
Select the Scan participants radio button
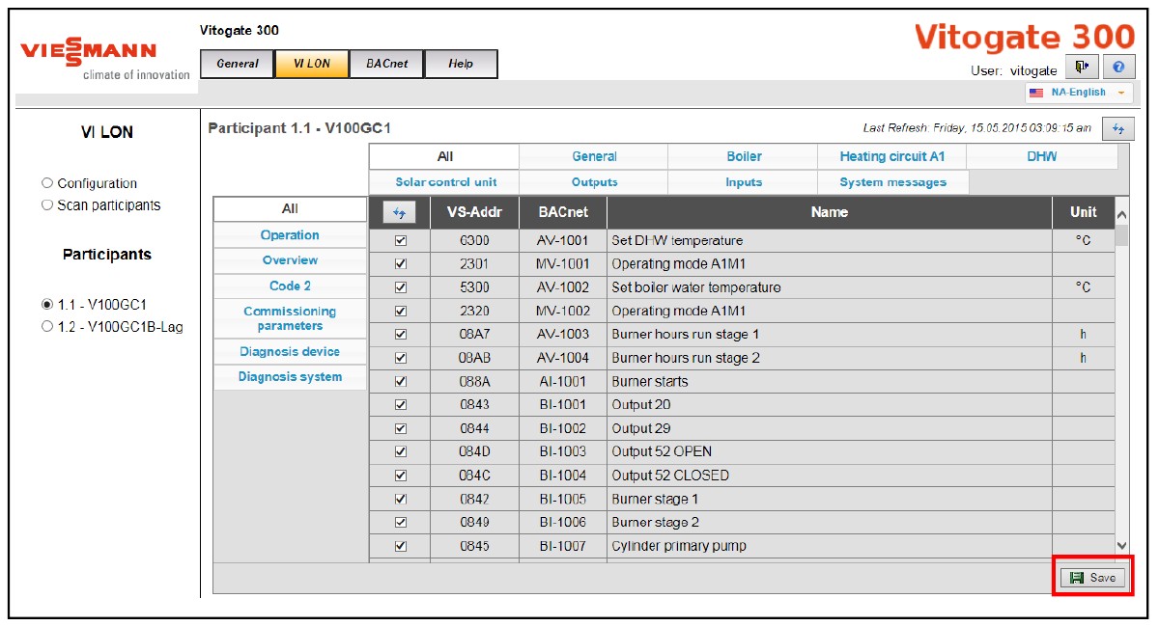47,204
